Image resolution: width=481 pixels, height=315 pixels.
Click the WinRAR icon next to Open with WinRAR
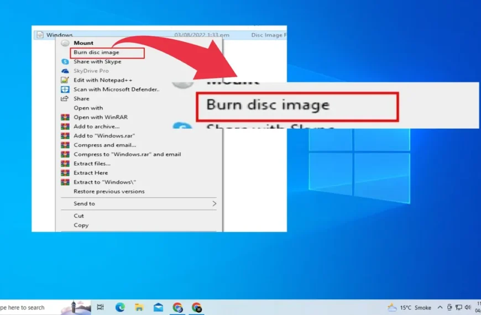(x=65, y=117)
